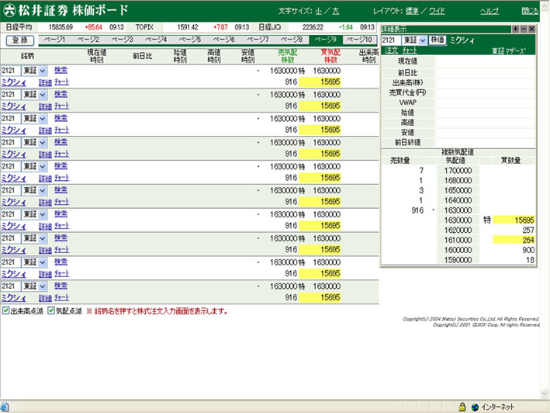Open the チャート link in detail panel
Viewport: 550px width, 413px height.
pos(410,50)
